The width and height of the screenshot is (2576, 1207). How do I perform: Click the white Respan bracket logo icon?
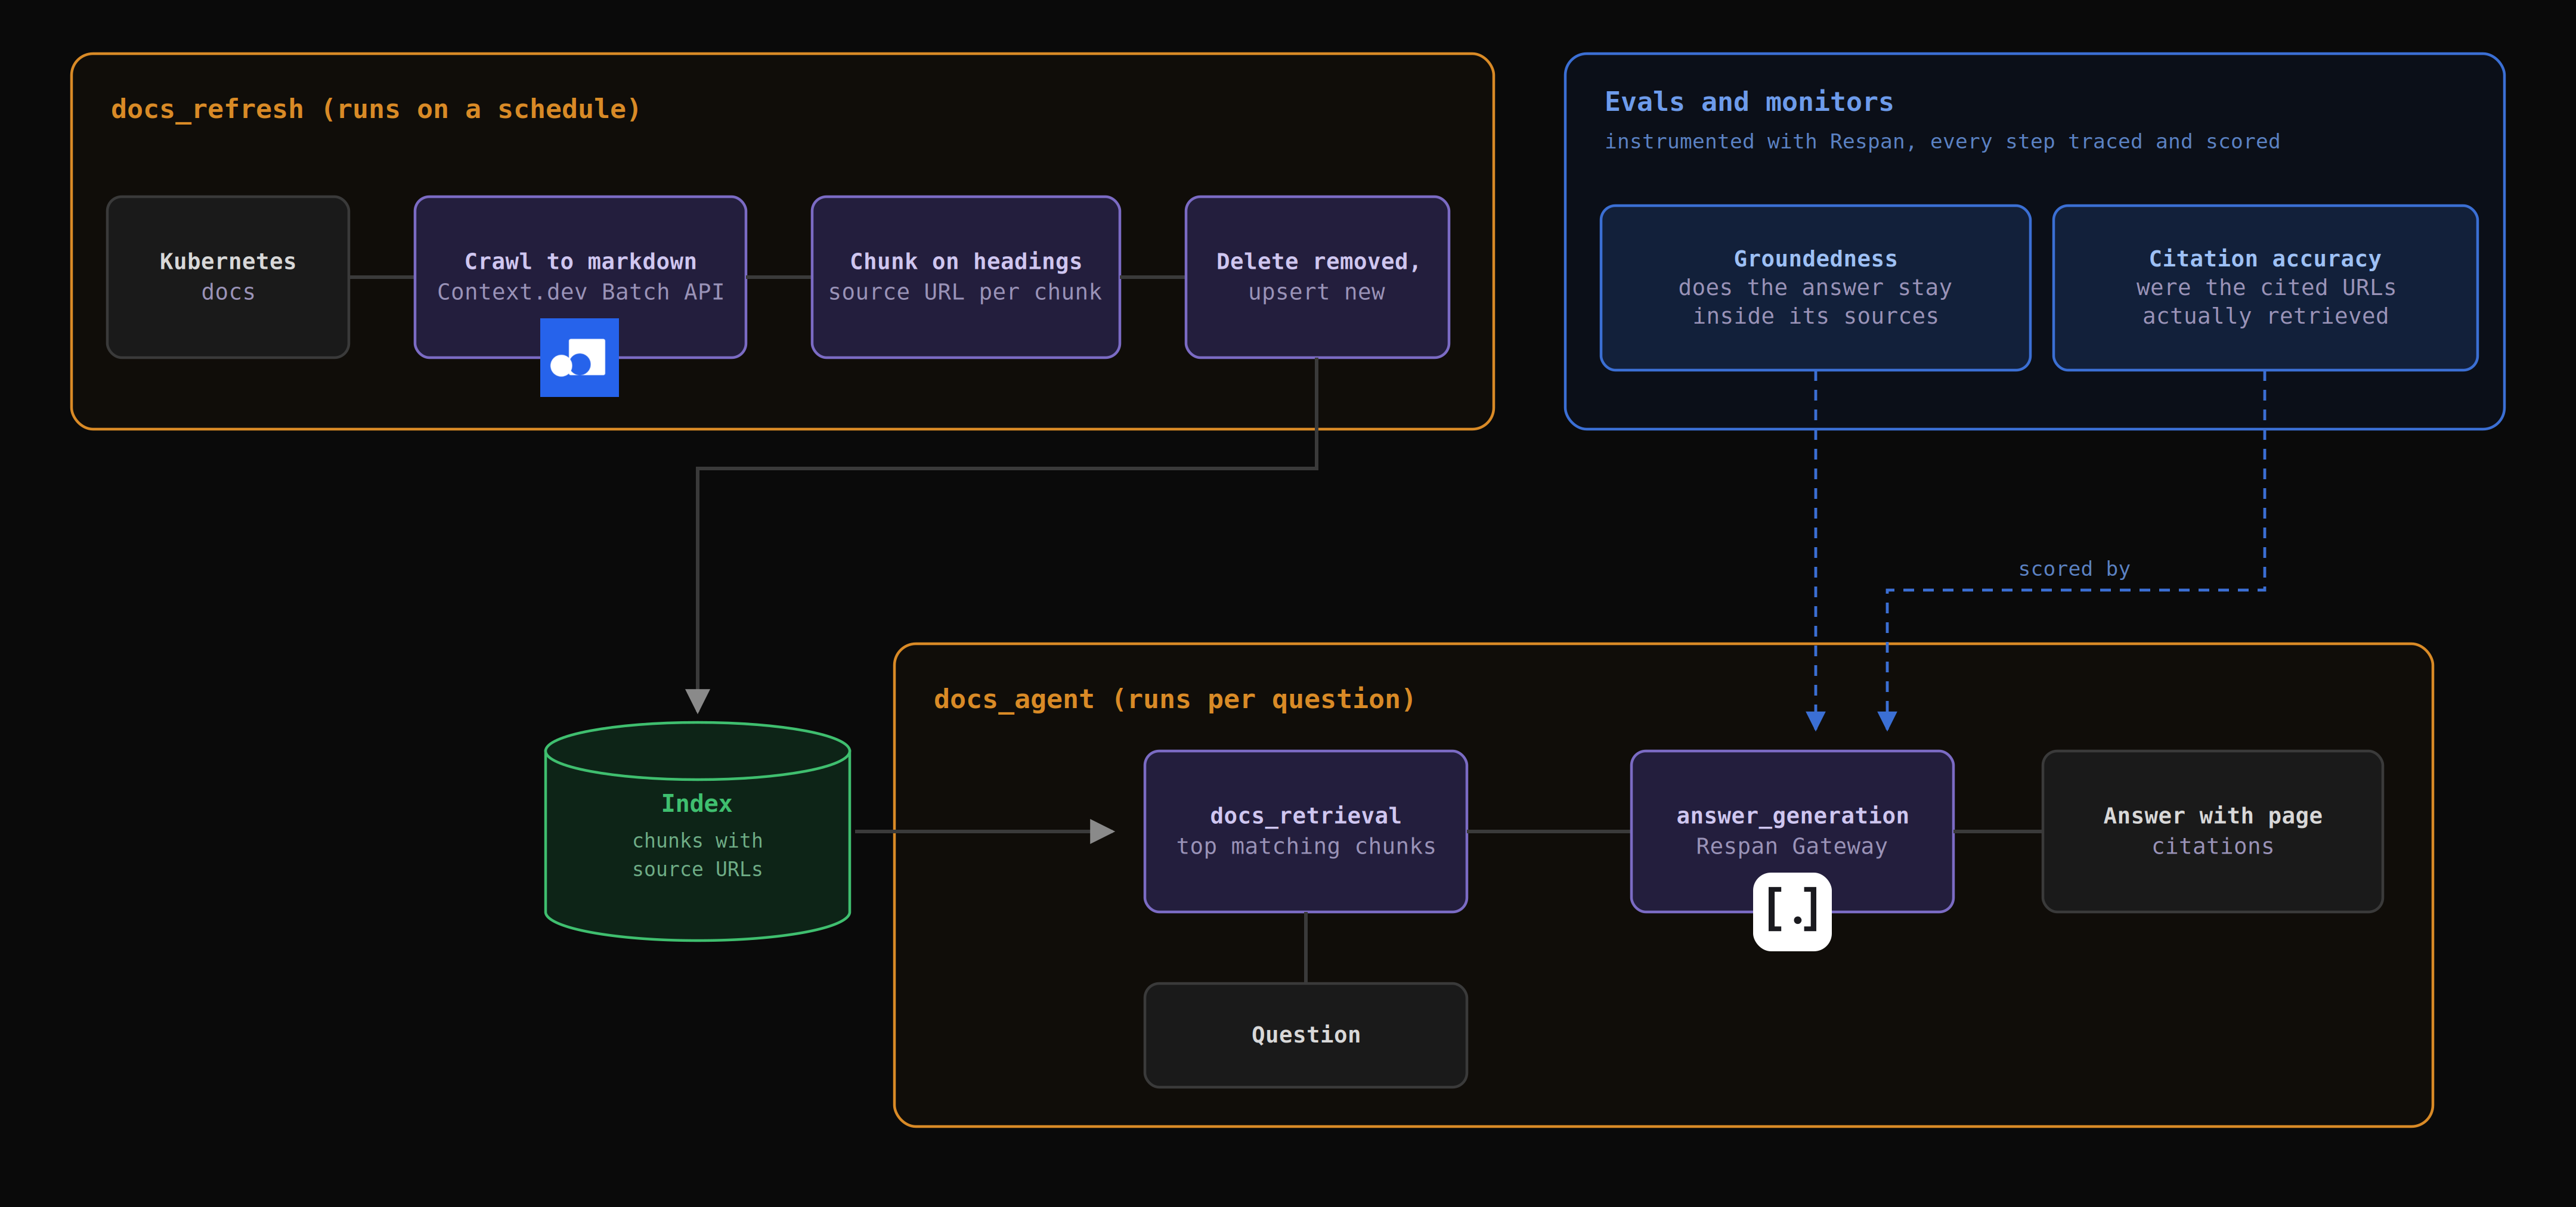[x=1792, y=911]
